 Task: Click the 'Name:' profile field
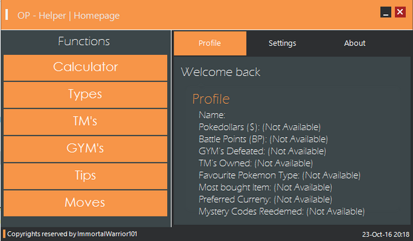point(212,115)
